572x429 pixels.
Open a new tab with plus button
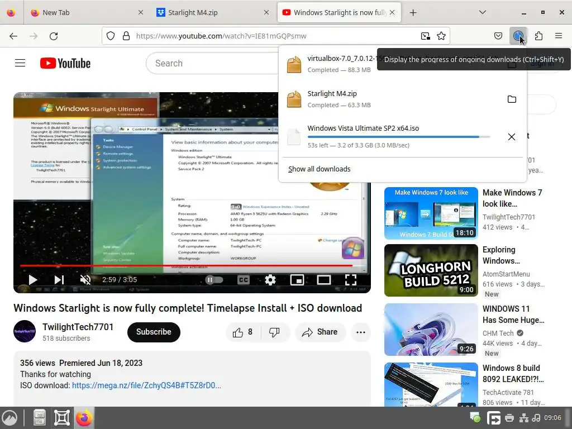413,12
